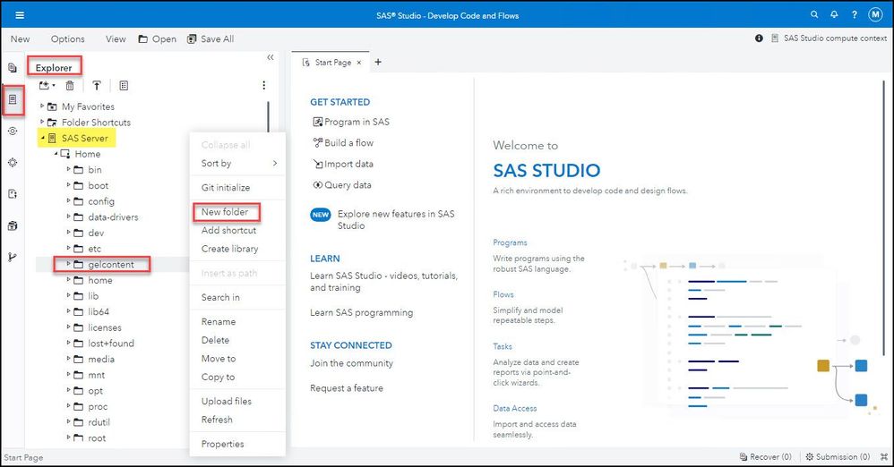The width and height of the screenshot is (894, 467).
Task: Open notifications bell icon
Action: point(834,15)
